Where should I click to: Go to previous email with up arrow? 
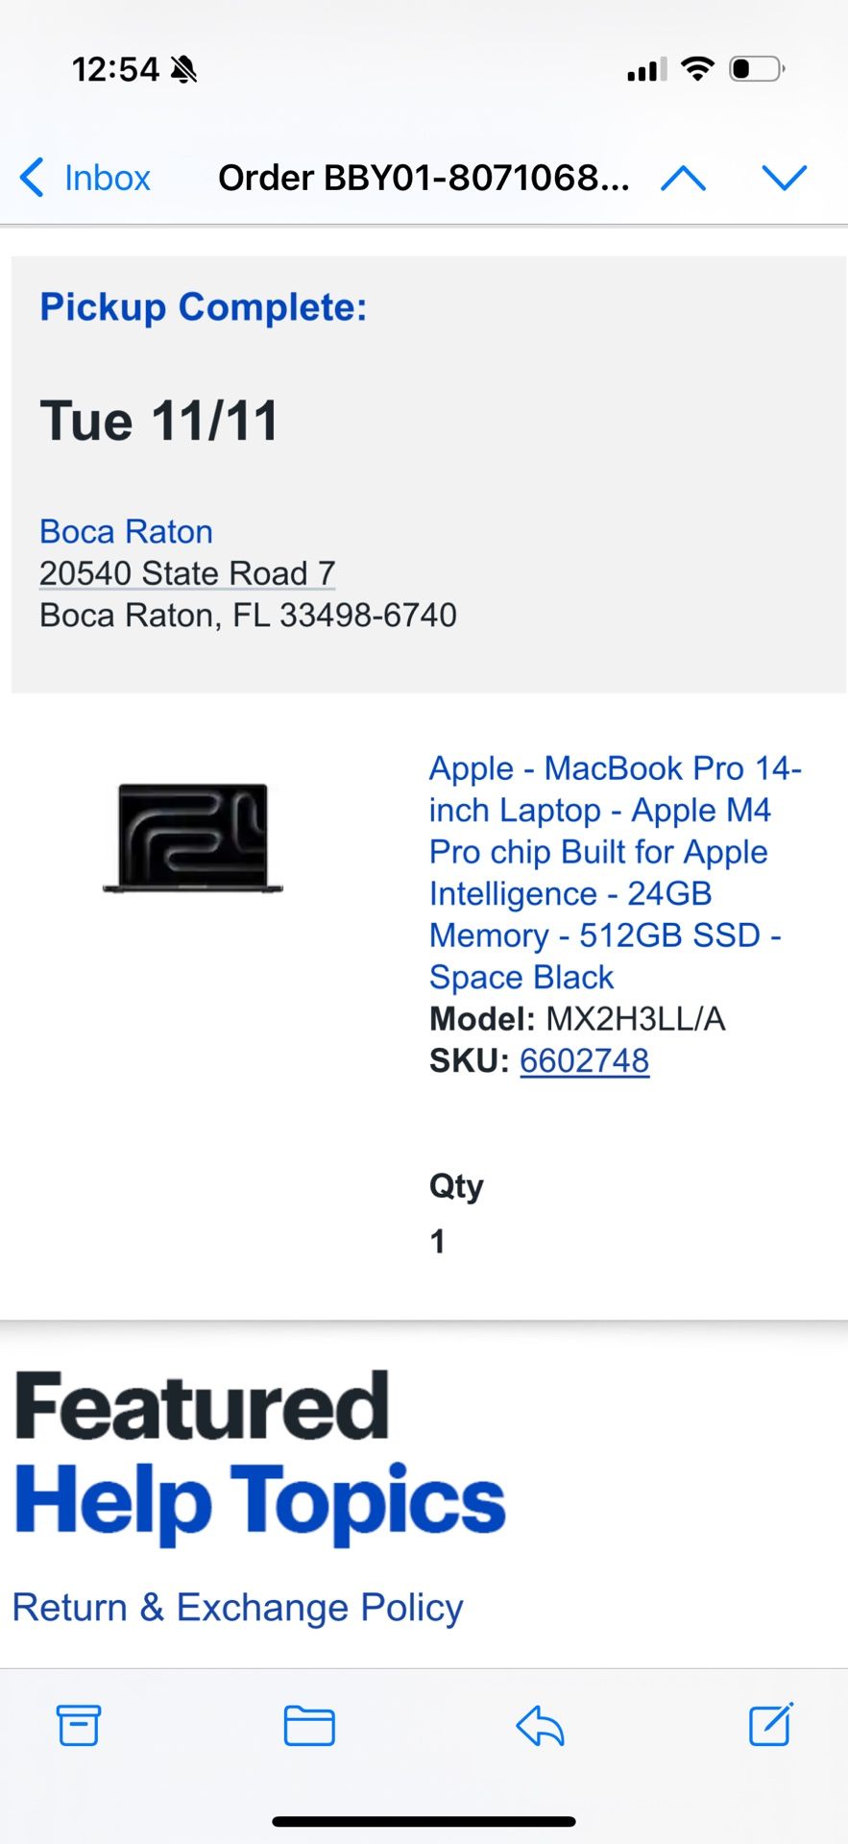pos(683,178)
